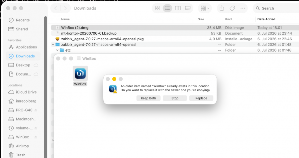Click the Desktop iCloud status icon
The image size is (299, 158).
[36, 65]
